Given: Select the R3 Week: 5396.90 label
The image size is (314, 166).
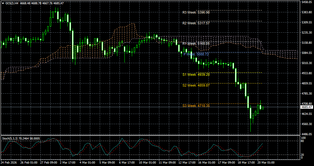Looking at the screenshot, I should point(196,12).
